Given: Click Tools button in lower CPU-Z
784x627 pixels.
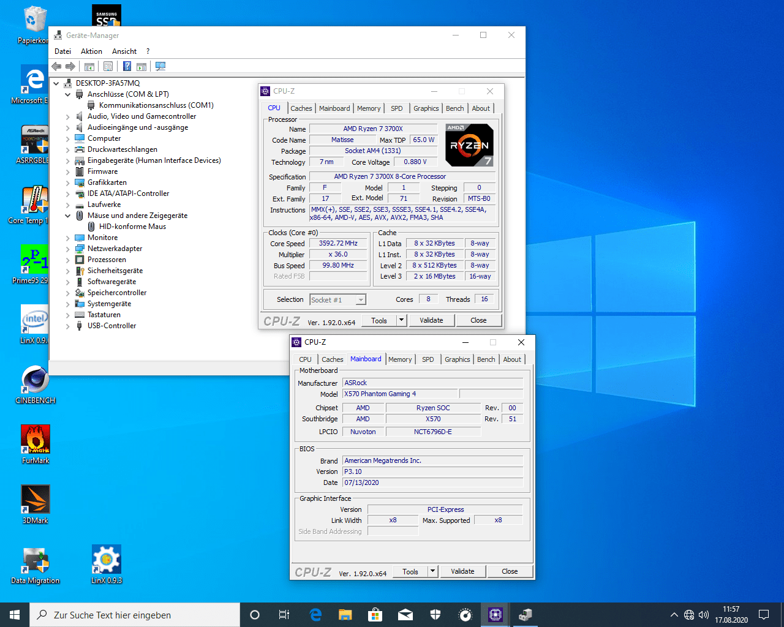Looking at the screenshot, I should pyautogui.click(x=410, y=571).
